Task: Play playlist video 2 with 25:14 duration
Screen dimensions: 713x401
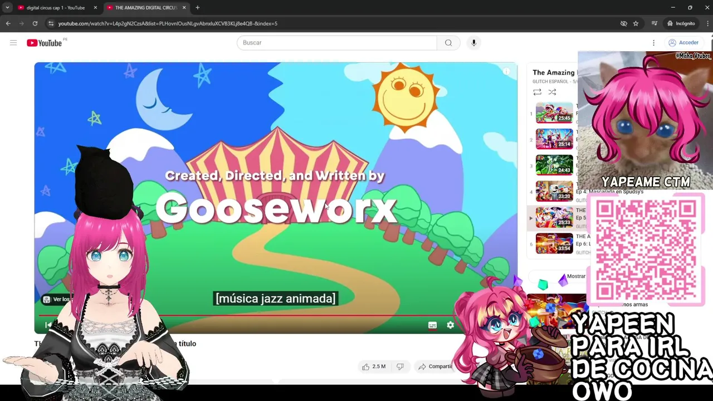Action: [x=554, y=139]
